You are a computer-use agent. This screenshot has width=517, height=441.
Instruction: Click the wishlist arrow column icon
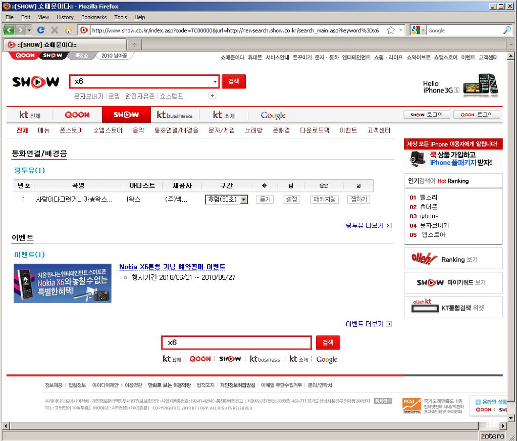pyautogui.click(x=358, y=186)
